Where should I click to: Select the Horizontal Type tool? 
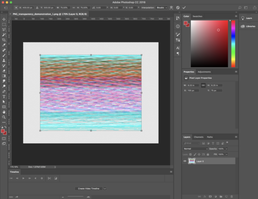click(4, 97)
